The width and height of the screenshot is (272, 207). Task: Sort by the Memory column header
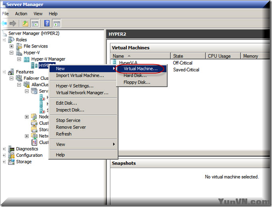point(255,56)
